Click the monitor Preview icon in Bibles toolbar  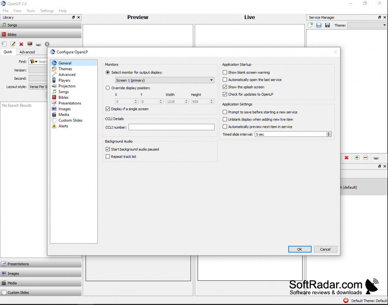[30, 44]
